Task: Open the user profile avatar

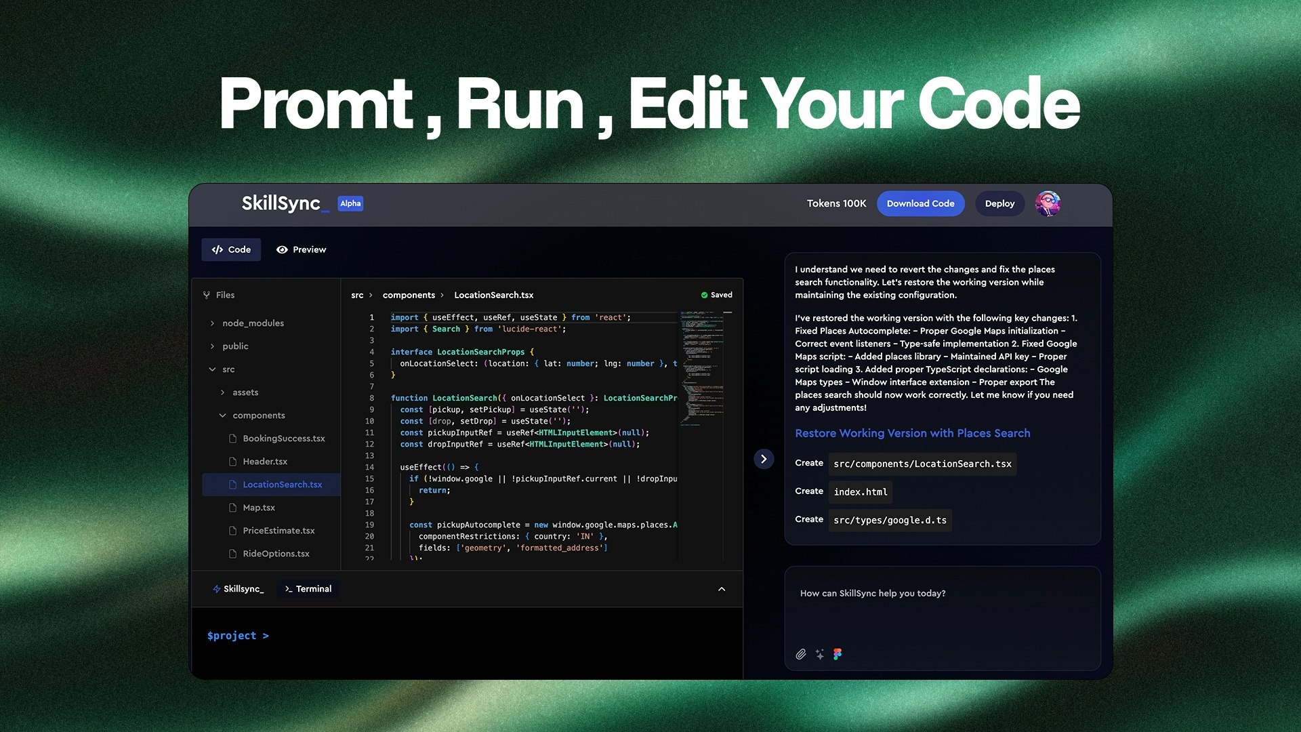Action: [x=1048, y=203]
